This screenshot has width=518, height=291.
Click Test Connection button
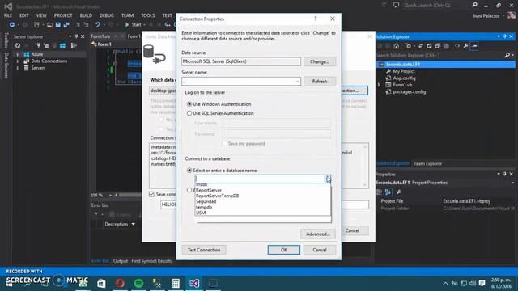[204, 250]
